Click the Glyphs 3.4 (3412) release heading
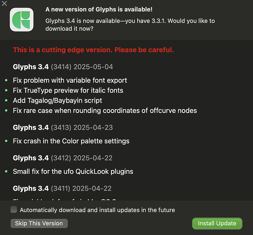Viewport: 253px width, 235px height. (63, 158)
